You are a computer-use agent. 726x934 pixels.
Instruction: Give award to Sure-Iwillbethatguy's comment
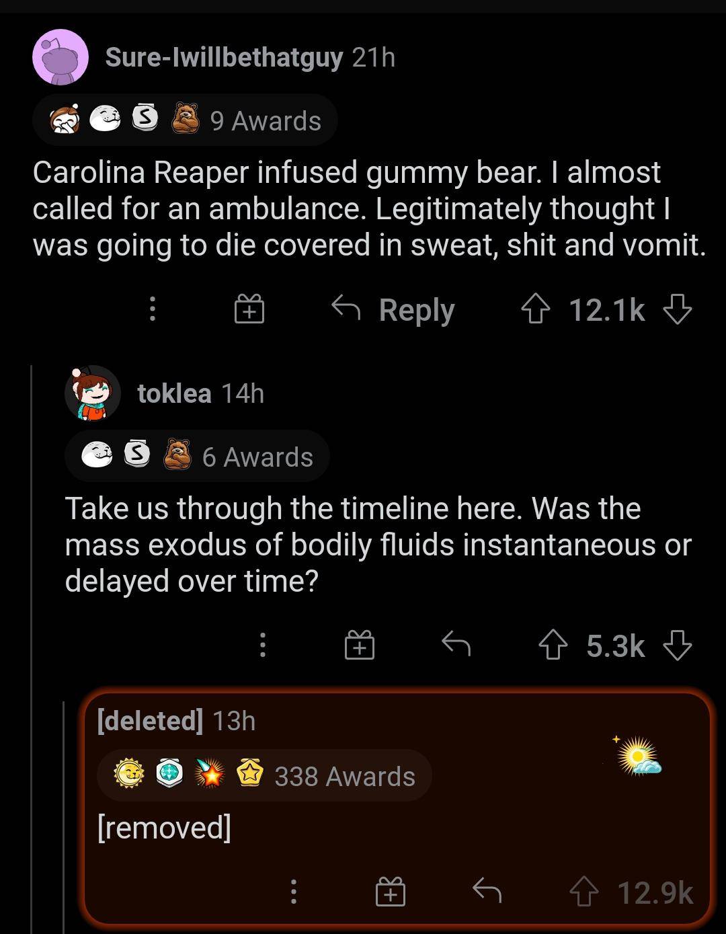249,311
